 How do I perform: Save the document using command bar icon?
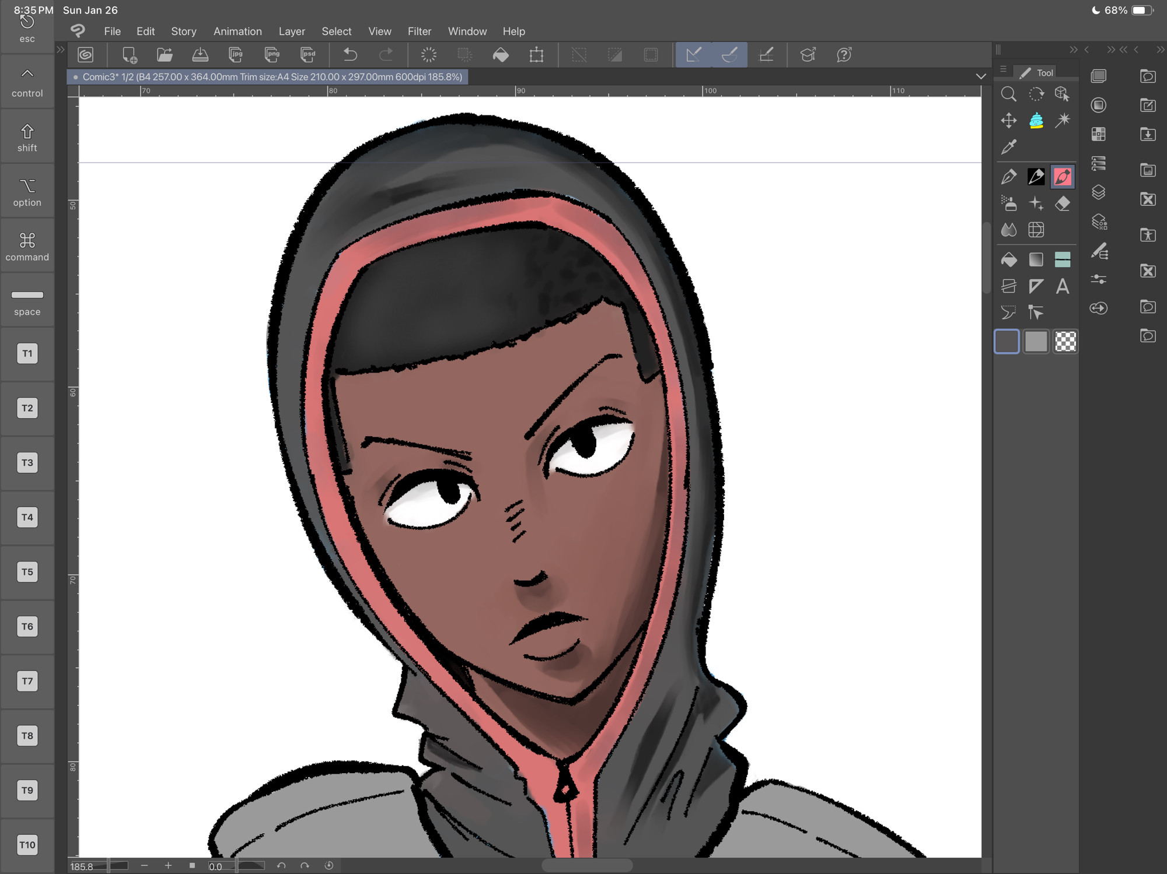(x=200, y=55)
